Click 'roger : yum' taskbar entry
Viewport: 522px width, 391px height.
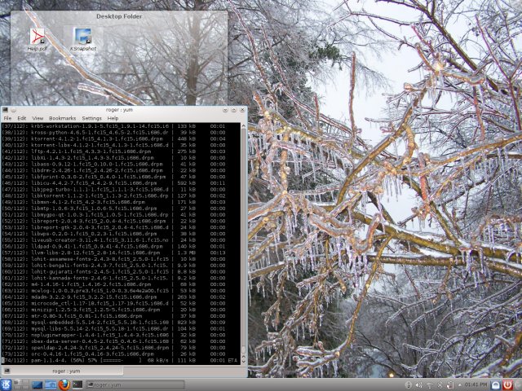click(x=135, y=385)
